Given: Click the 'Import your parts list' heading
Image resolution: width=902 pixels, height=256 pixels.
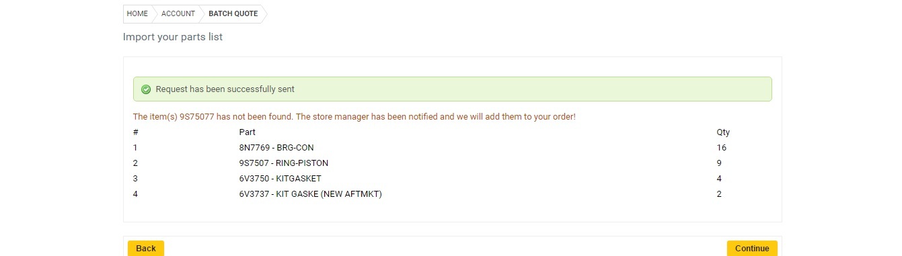Looking at the screenshot, I should coord(173,37).
